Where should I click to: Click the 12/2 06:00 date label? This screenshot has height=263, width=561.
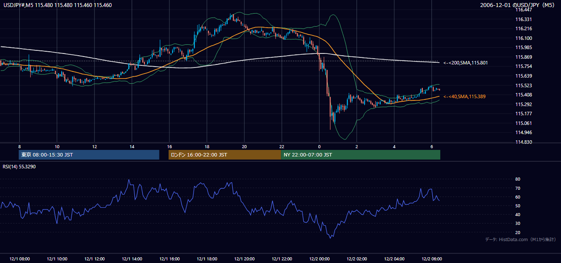pos(432,259)
